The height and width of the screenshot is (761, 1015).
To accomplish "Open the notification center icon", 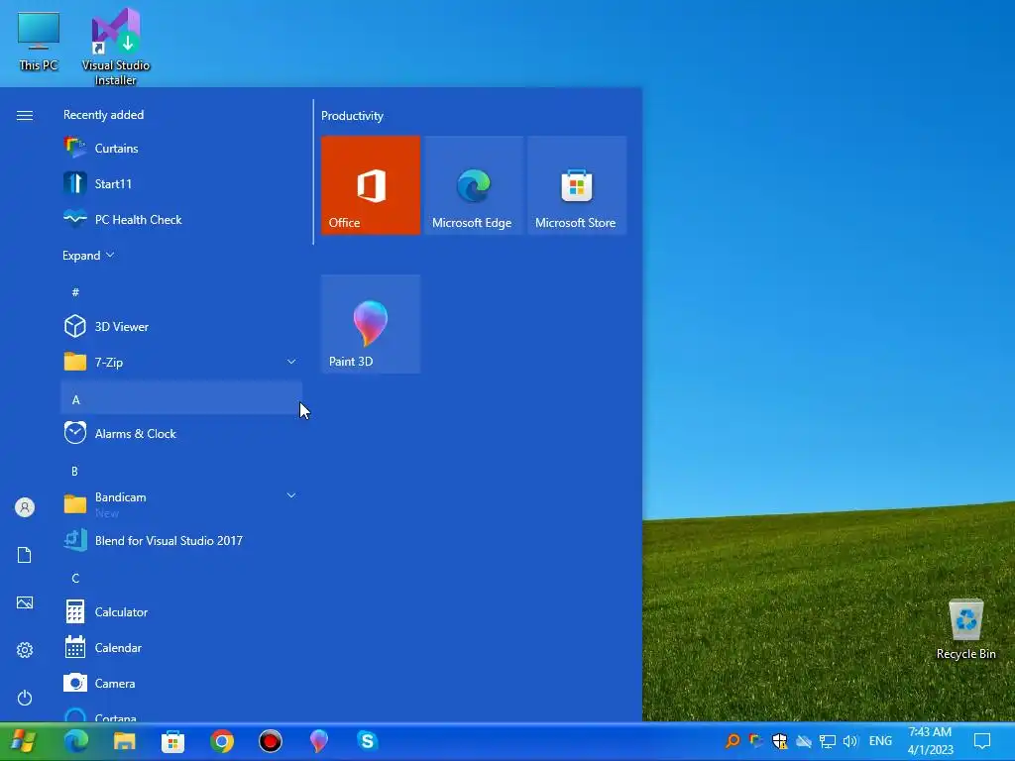I will click(x=982, y=740).
